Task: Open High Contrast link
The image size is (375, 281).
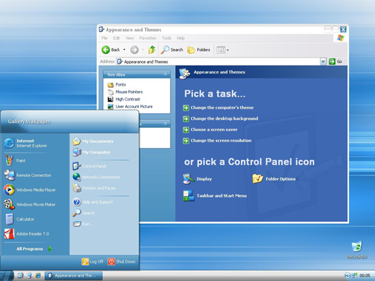Action: click(x=124, y=99)
